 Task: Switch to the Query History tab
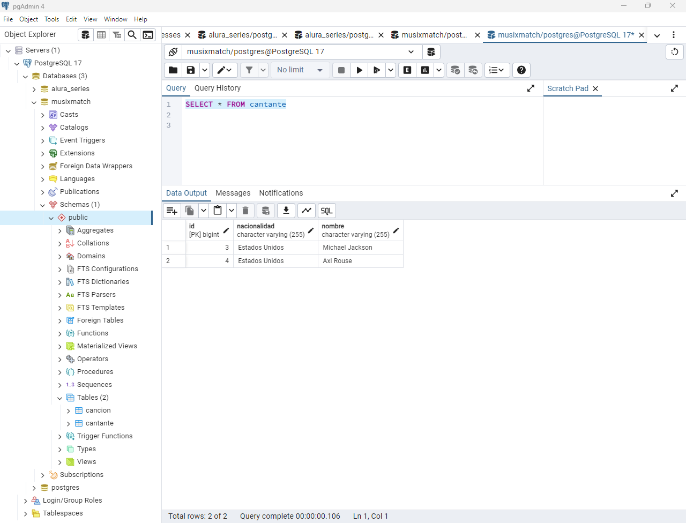point(218,88)
